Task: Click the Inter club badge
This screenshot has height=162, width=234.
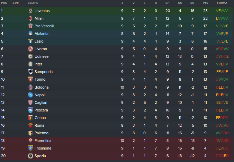Action: (x=30, y=64)
